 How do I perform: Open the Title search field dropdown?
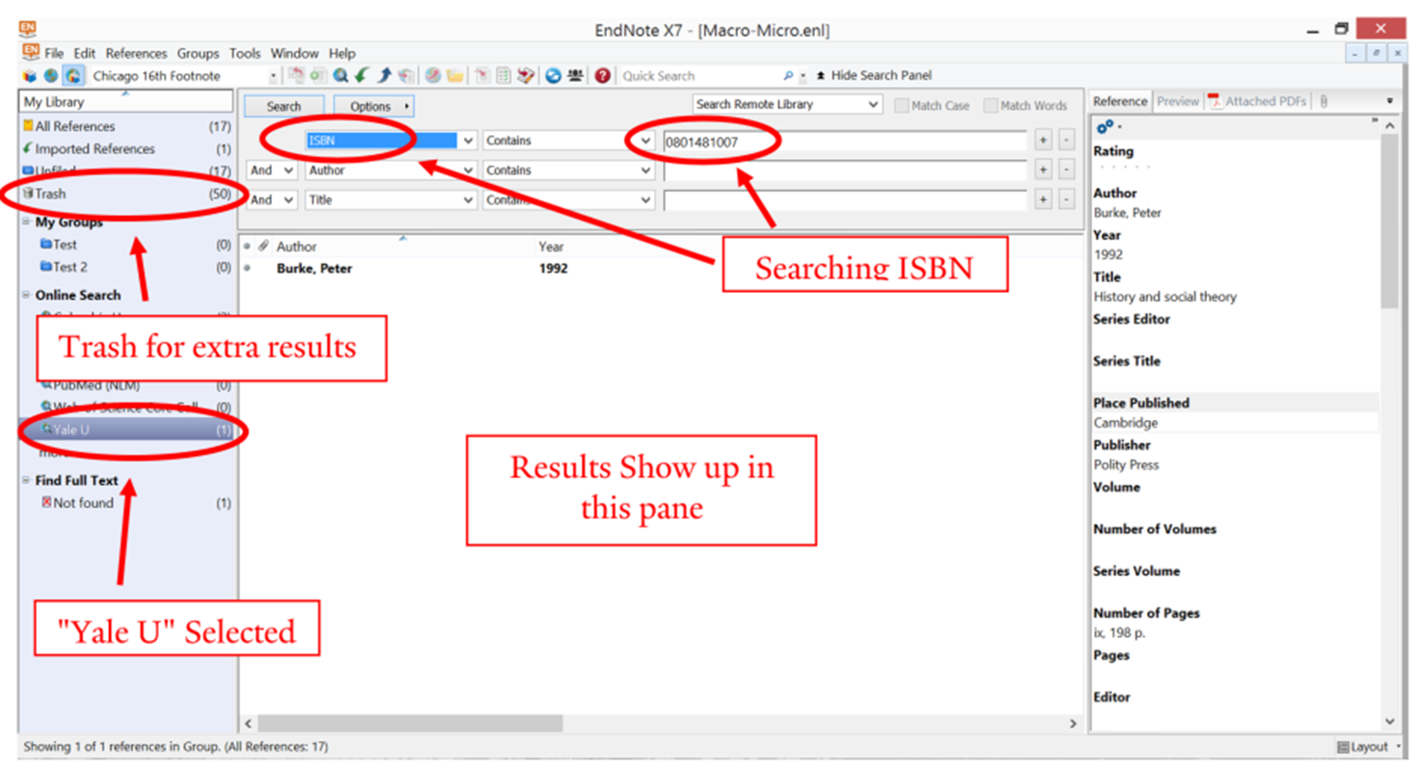[x=468, y=200]
